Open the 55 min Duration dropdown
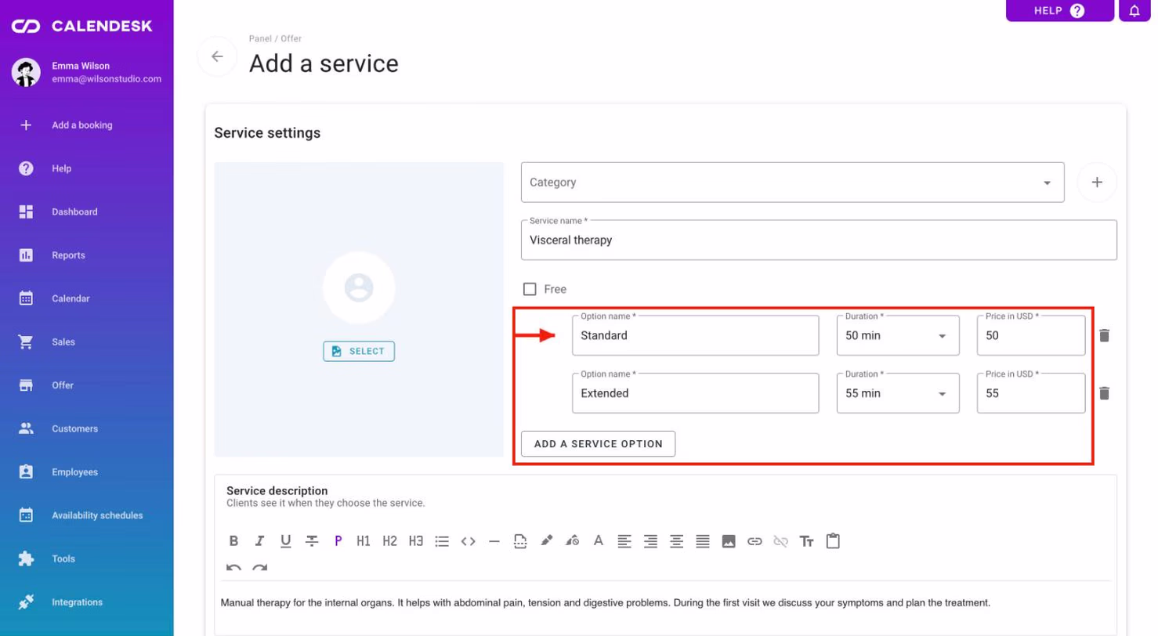This screenshot has height=636, width=1158. pos(898,393)
